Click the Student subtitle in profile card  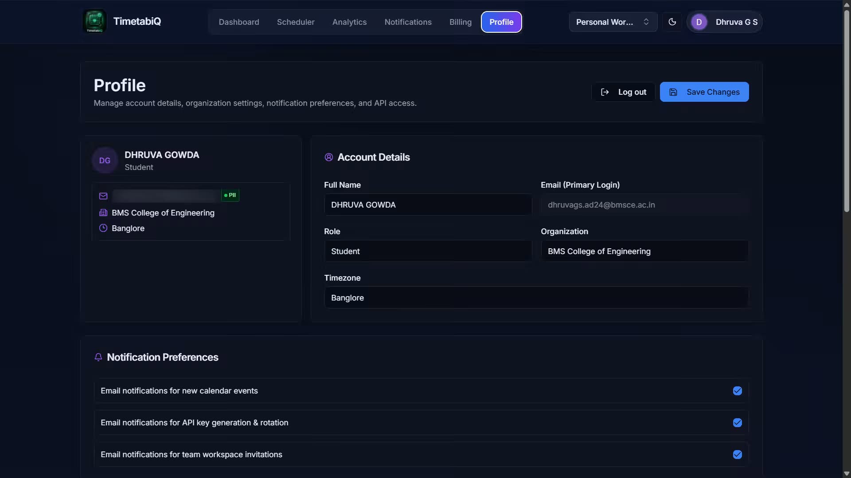[139, 167]
